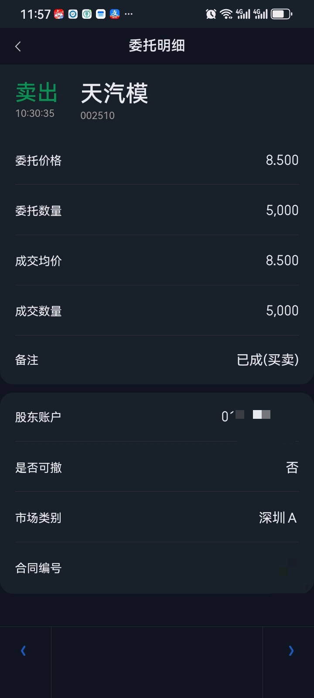Tap the red app notification icon
This screenshot has width=314, height=698.
[59, 14]
